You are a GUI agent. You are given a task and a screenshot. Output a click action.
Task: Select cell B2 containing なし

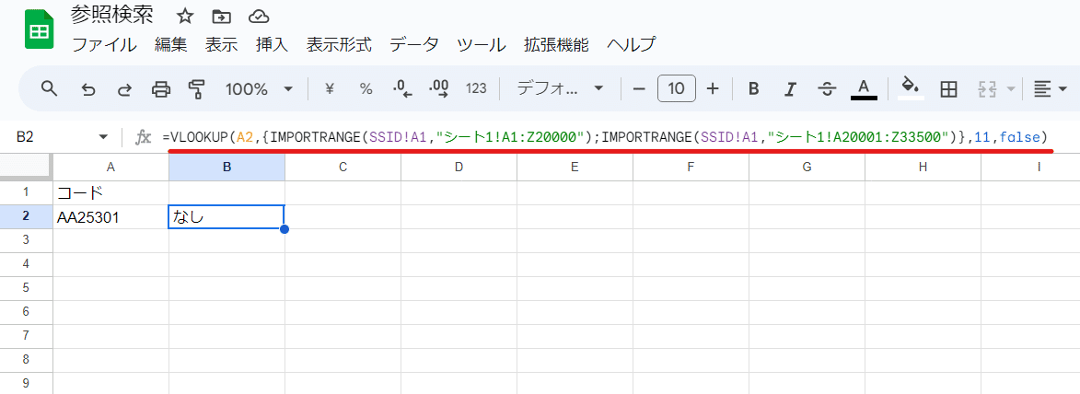coord(226,216)
